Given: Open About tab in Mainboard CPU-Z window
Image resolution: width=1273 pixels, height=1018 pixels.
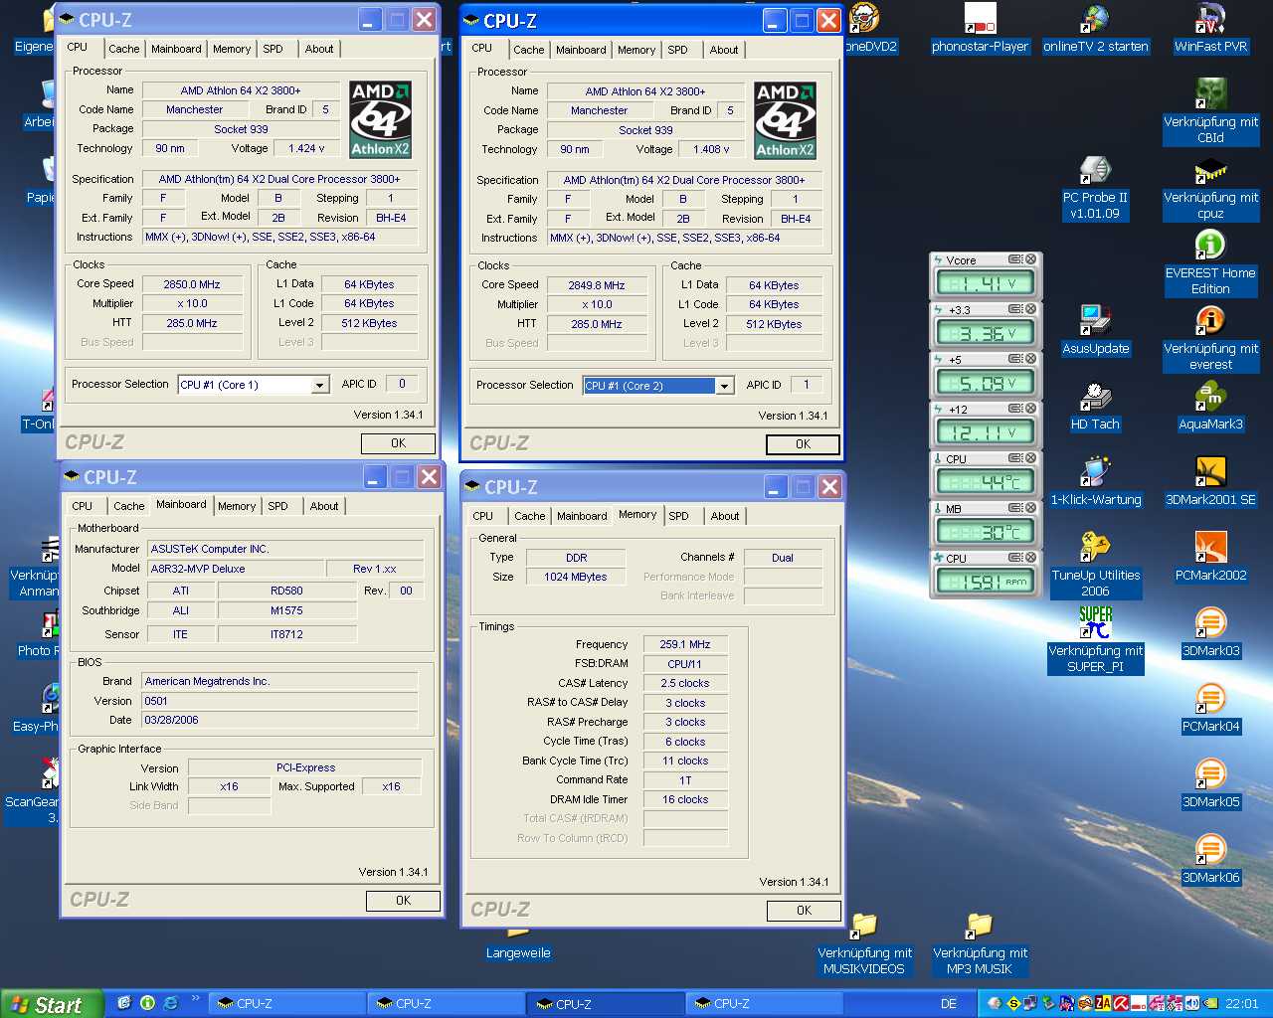Looking at the screenshot, I should click(x=324, y=506).
